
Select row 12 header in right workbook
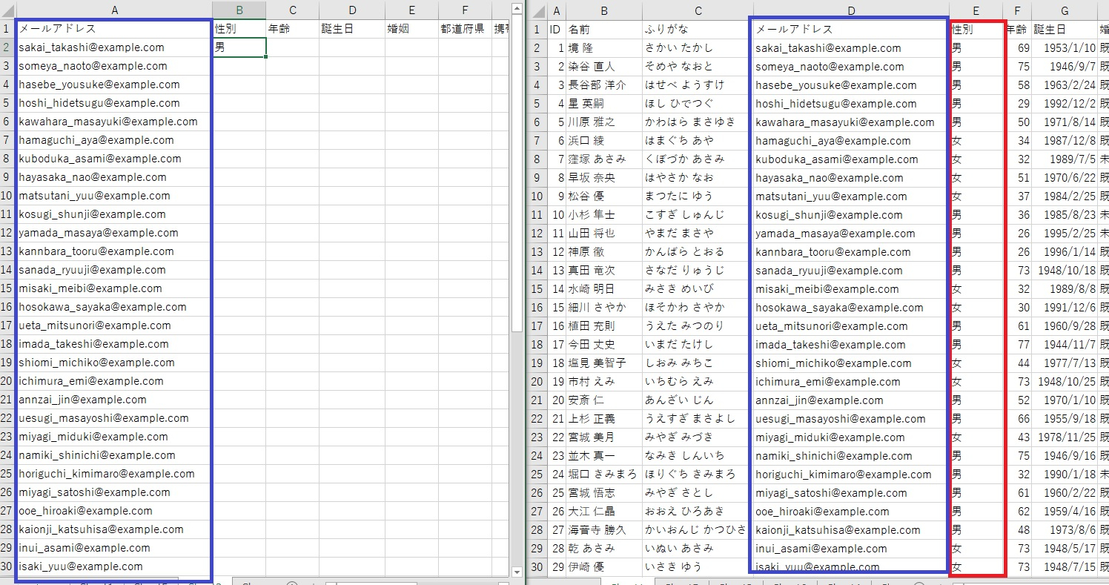(537, 234)
